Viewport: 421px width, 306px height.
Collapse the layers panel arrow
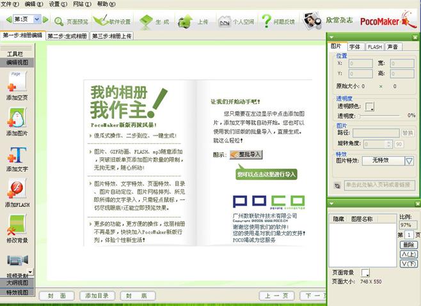[x=331, y=204]
